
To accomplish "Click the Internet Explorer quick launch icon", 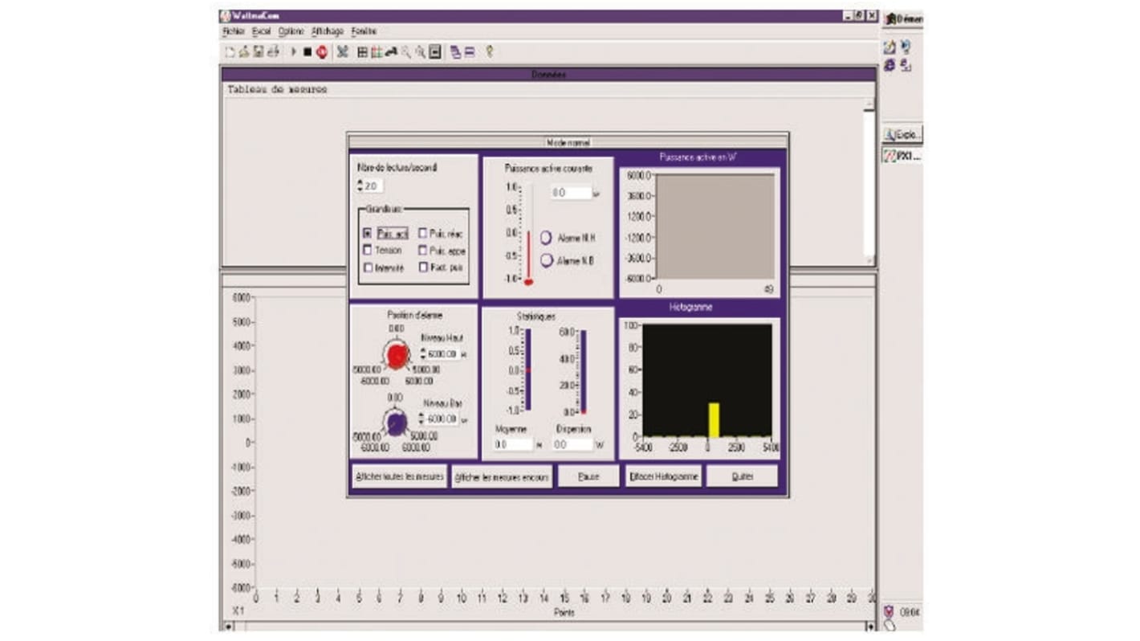I will [890, 67].
